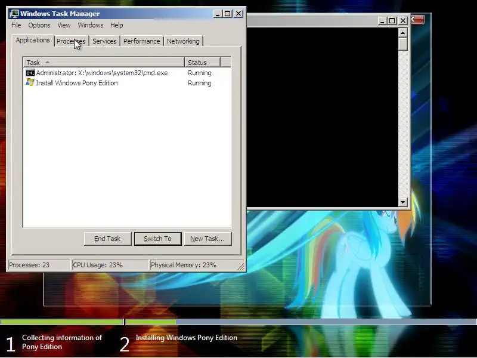The width and height of the screenshot is (477, 358).
Task: Close the command prompt window
Action: click(403, 21)
